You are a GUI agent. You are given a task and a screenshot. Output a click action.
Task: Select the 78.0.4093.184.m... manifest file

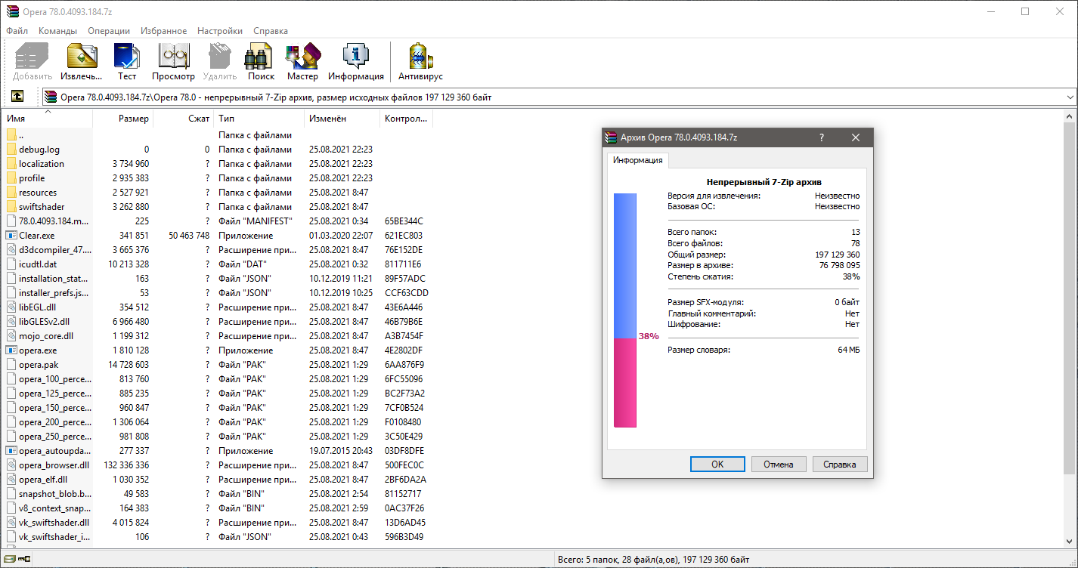218,221
